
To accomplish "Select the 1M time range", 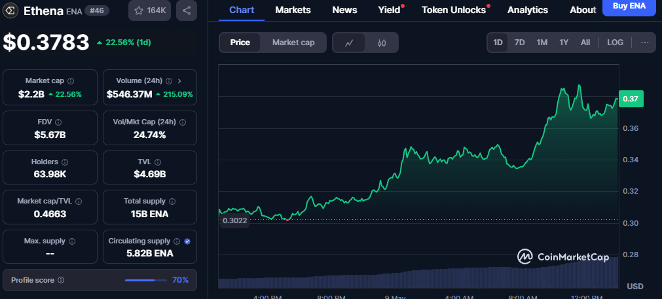I will [542, 42].
